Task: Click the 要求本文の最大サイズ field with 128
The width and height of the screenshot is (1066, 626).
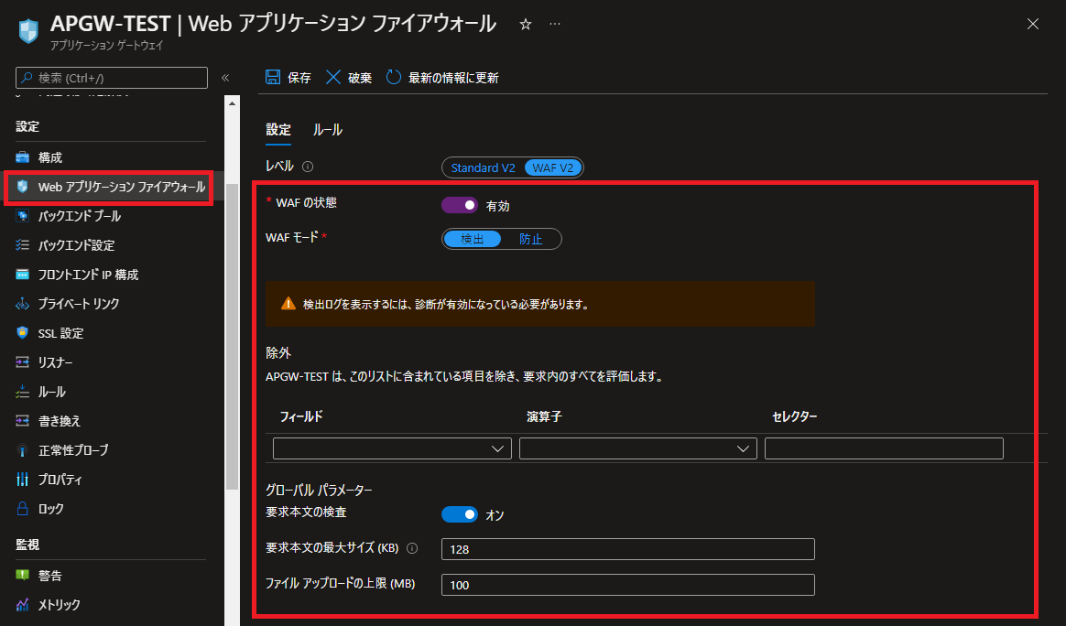Action: point(627,549)
